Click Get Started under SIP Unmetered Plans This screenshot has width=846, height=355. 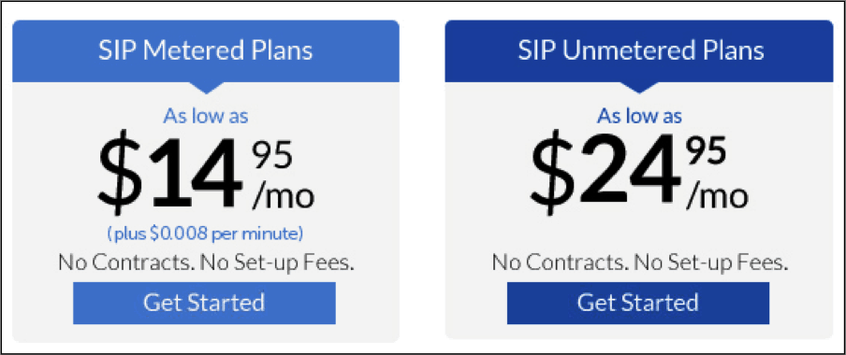637,303
